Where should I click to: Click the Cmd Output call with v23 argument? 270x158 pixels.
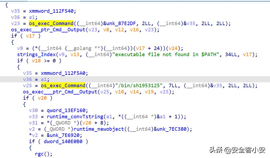[x=48, y=30]
